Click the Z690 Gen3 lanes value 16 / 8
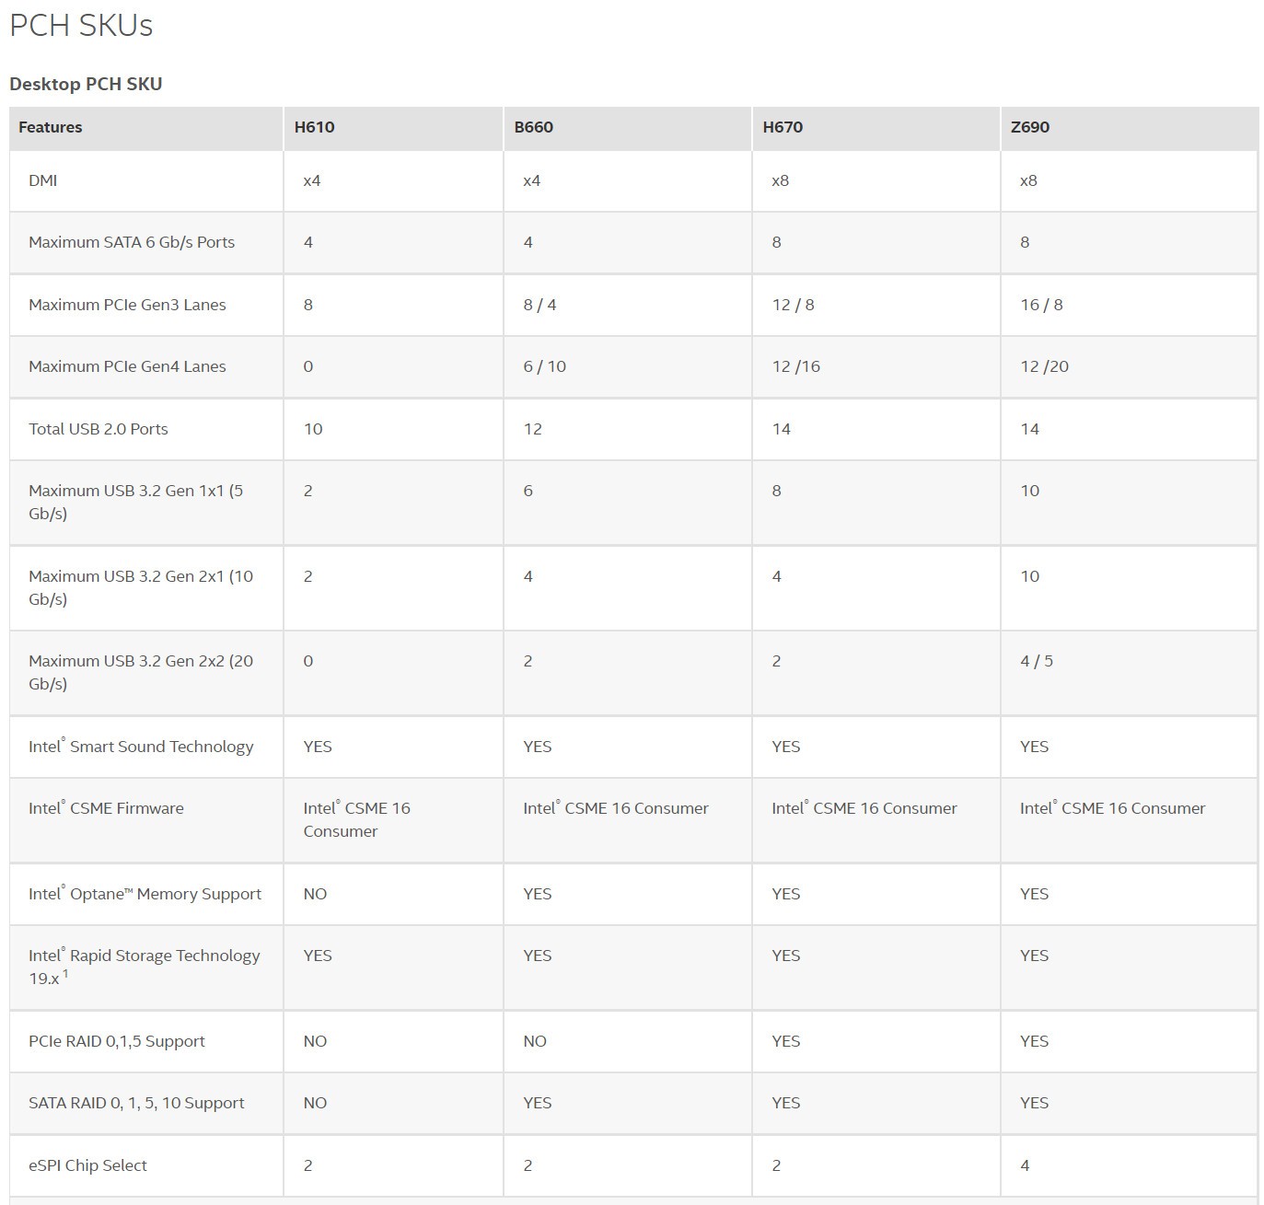This screenshot has width=1264, height=1205. click(1041, 305)
